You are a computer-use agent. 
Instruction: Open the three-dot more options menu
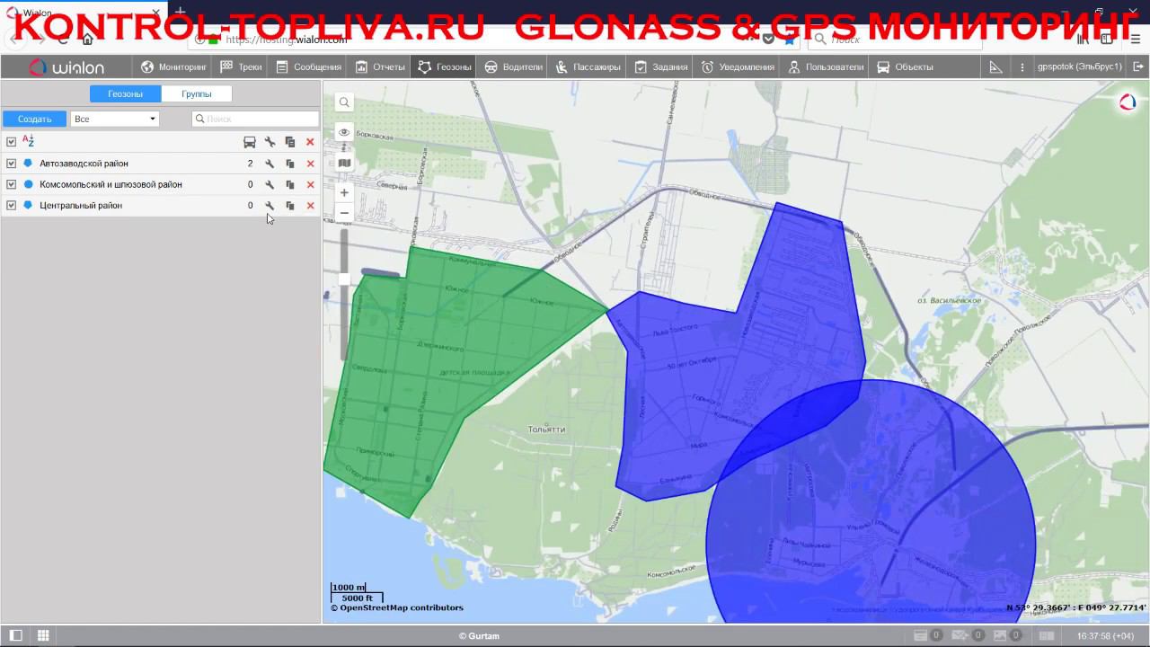(1022, 66)
